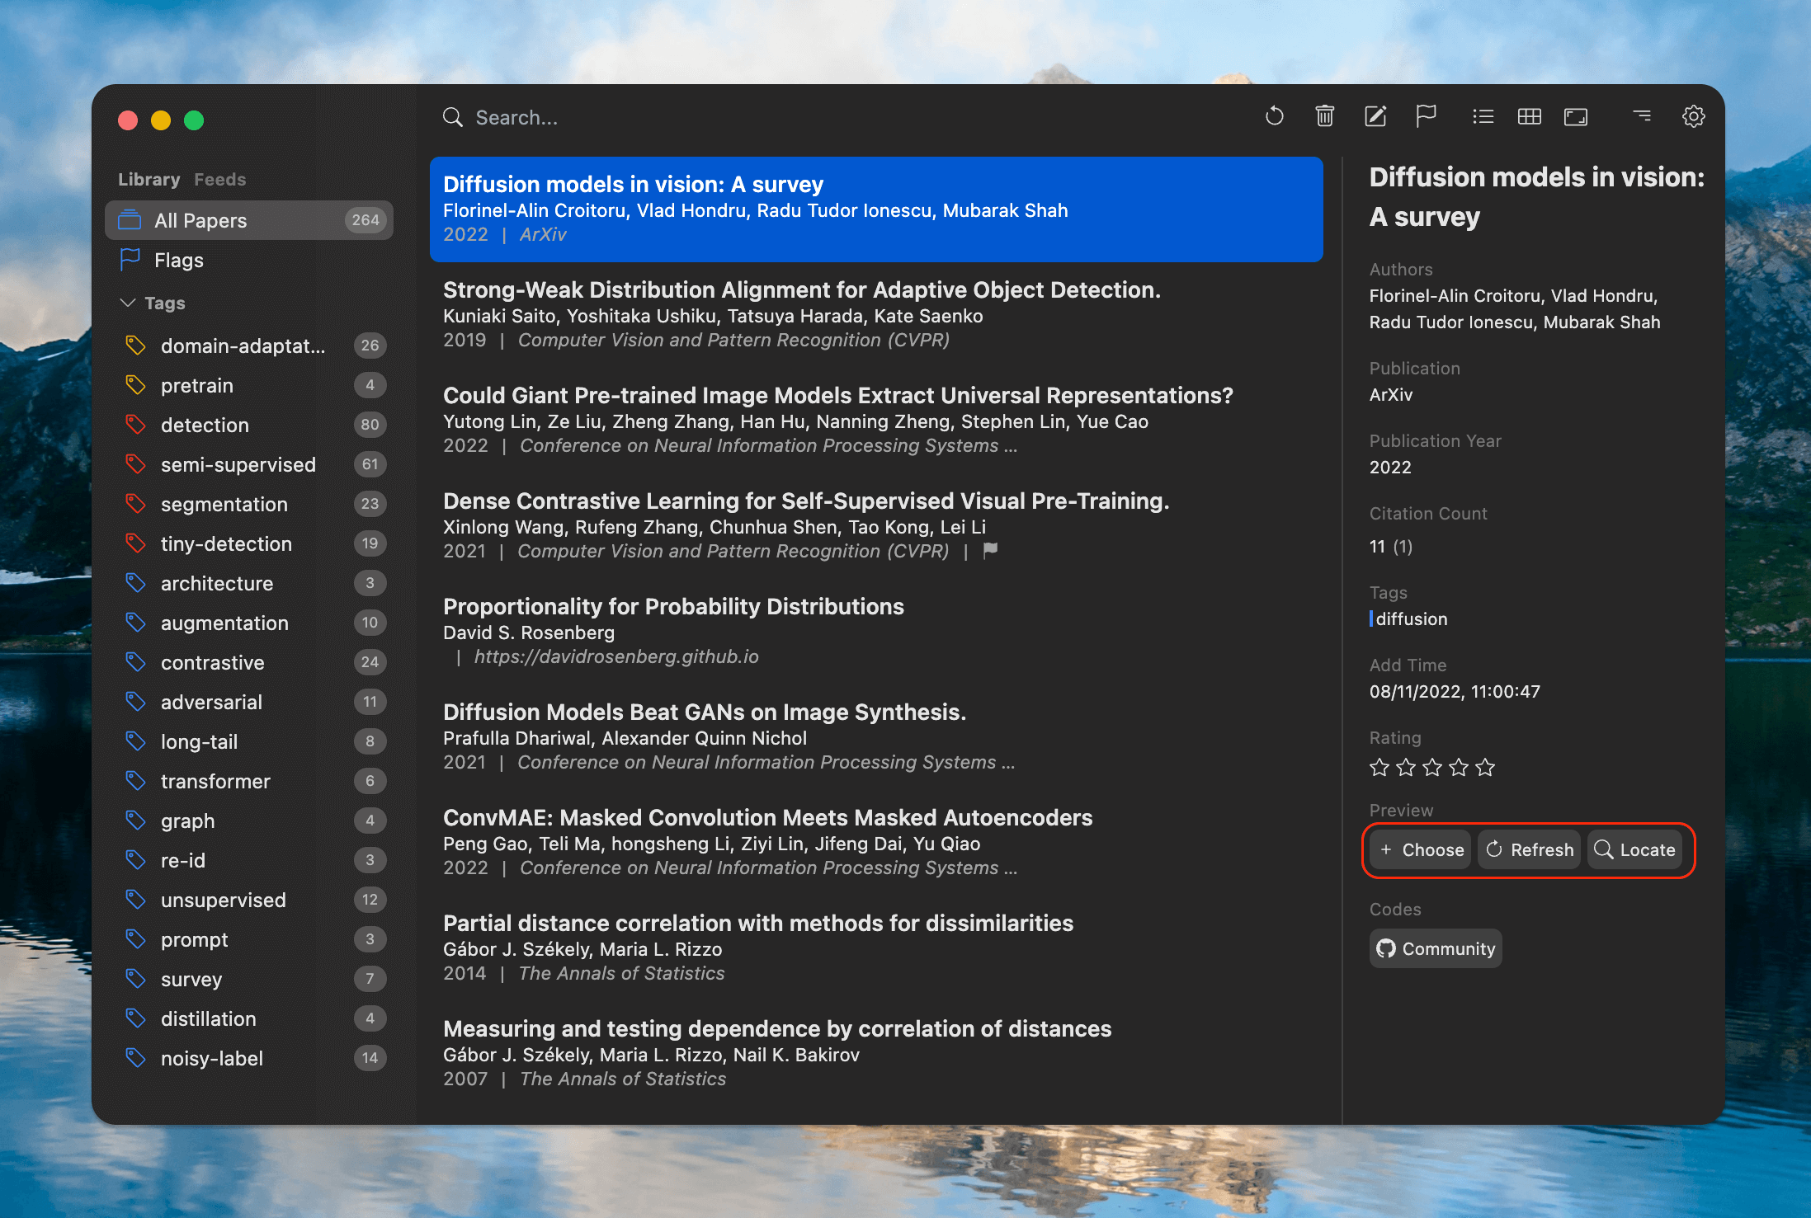Switch to the Feeds tab

pos(219,179)
